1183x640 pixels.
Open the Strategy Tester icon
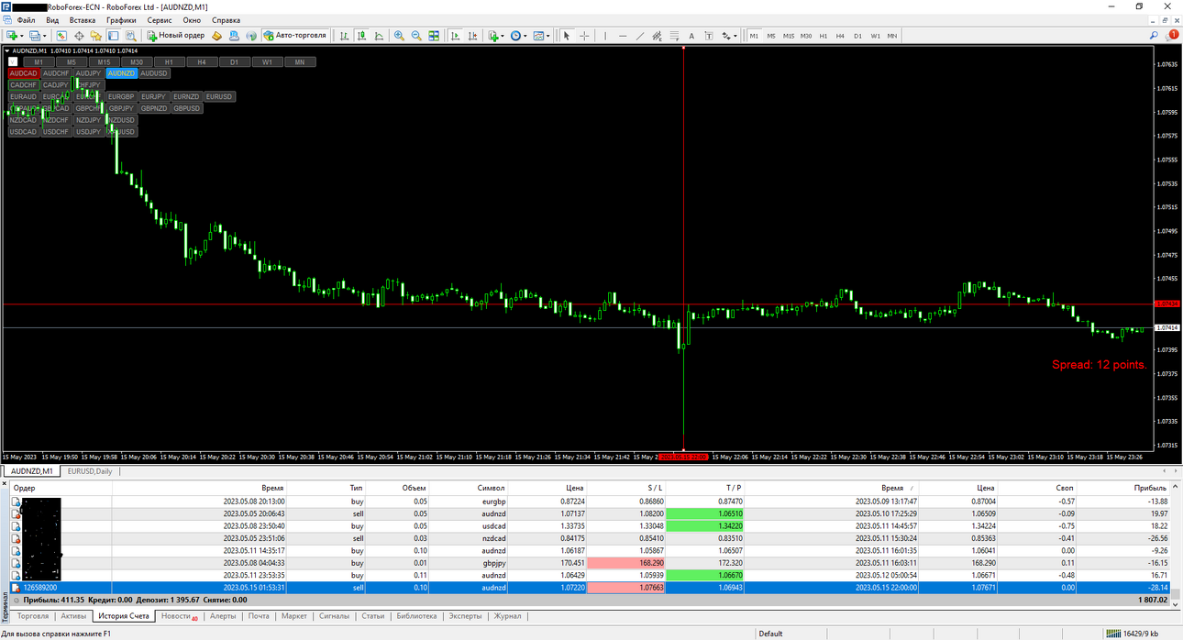(130, 36)
